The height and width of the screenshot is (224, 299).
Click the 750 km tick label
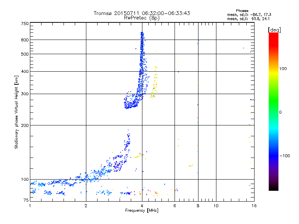25,24
